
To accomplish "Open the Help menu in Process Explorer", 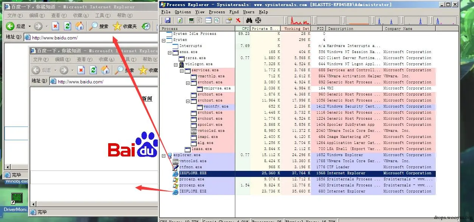I will (x=263, y=12).
